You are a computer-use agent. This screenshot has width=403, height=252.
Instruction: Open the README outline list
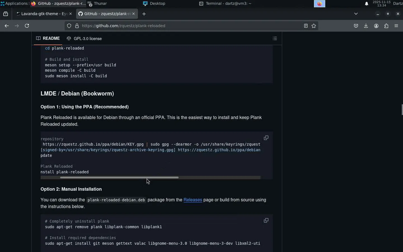(275, 38)
